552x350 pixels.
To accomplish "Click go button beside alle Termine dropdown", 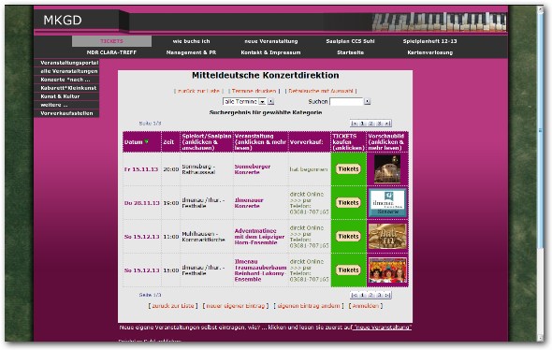I will [x=270, y=101].
